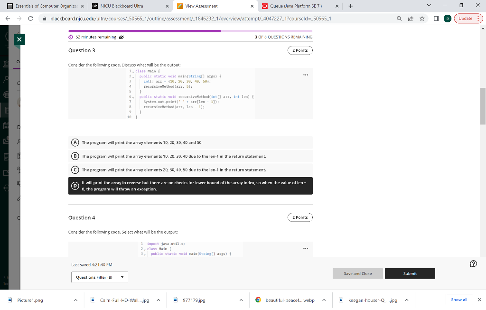Open the help question mark icon

(x=473, y=263)
